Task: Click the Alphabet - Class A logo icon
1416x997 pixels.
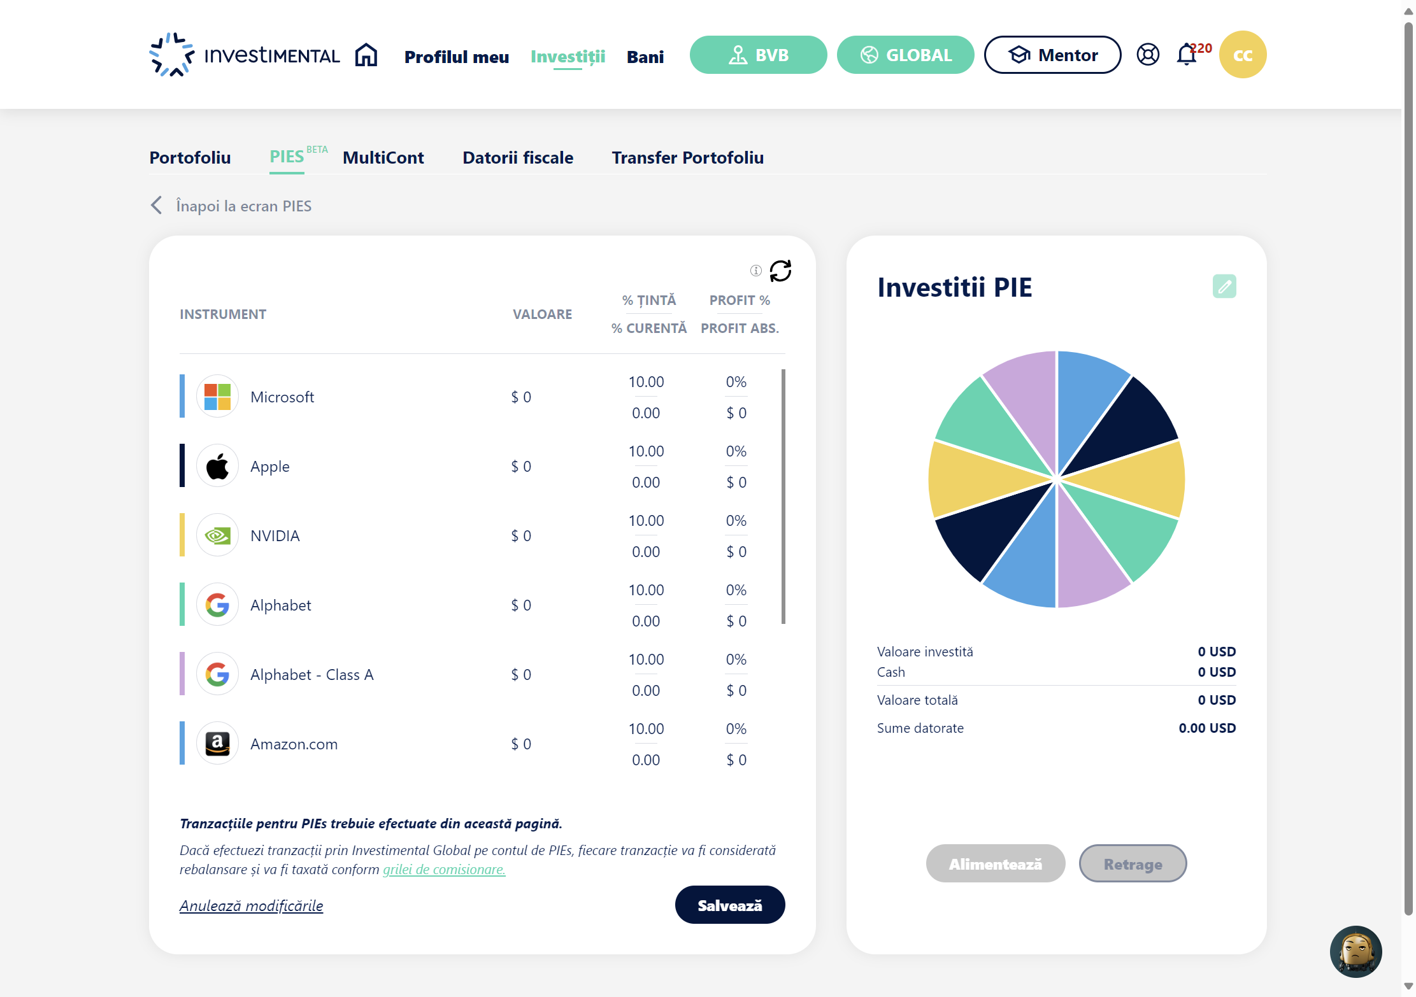Action: (217, 674)
